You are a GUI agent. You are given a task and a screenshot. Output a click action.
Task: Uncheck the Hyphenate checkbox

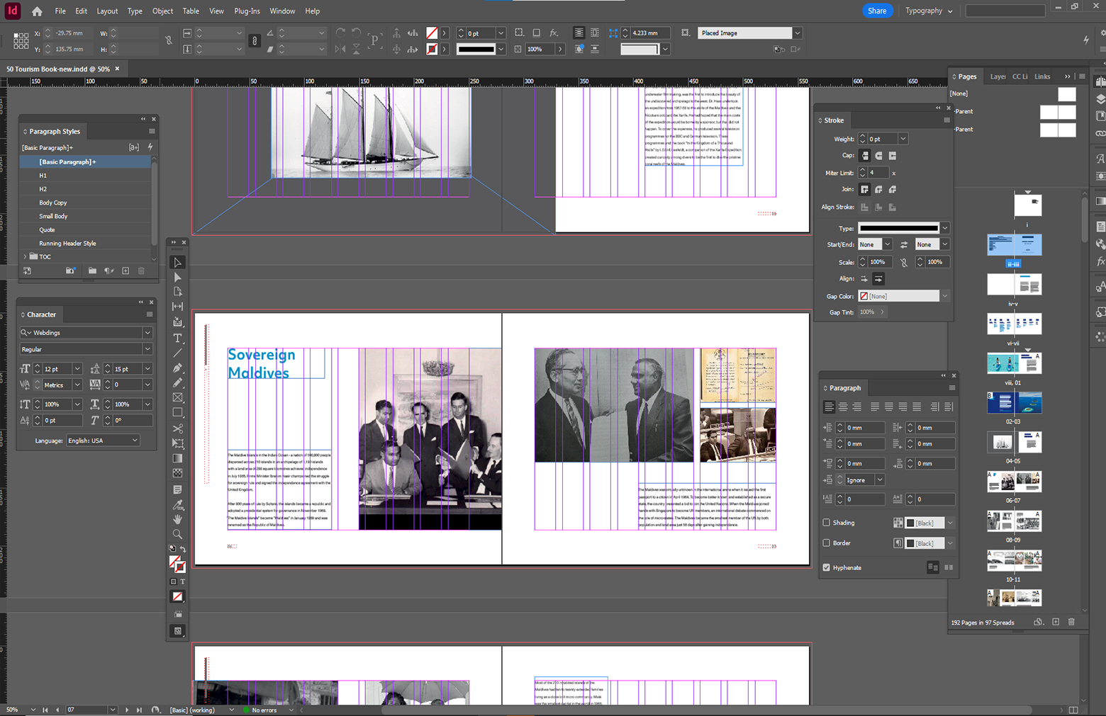pos(827,567)
